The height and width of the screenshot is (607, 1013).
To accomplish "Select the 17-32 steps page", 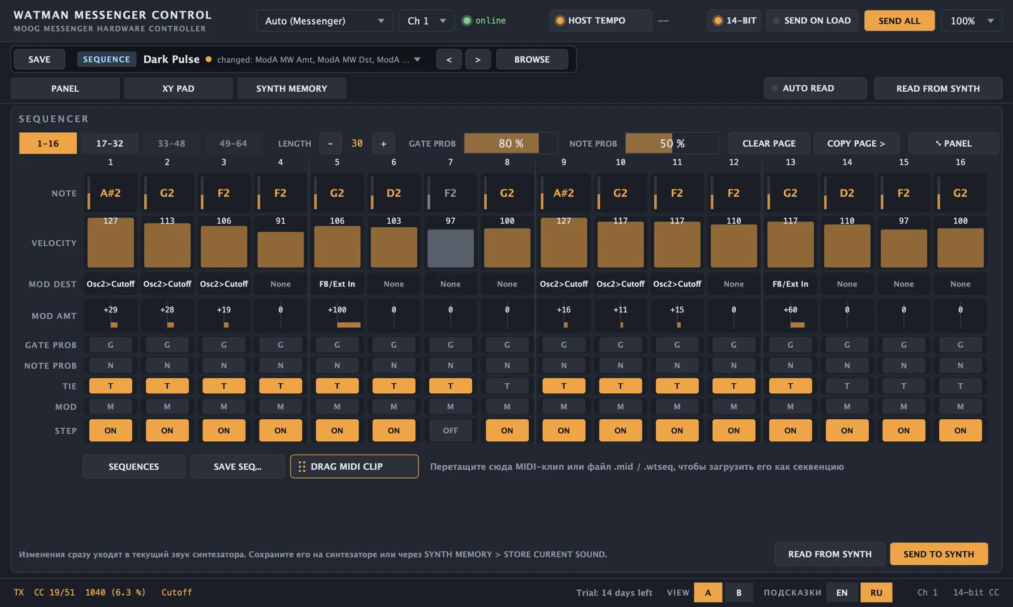I will [110, 144].
